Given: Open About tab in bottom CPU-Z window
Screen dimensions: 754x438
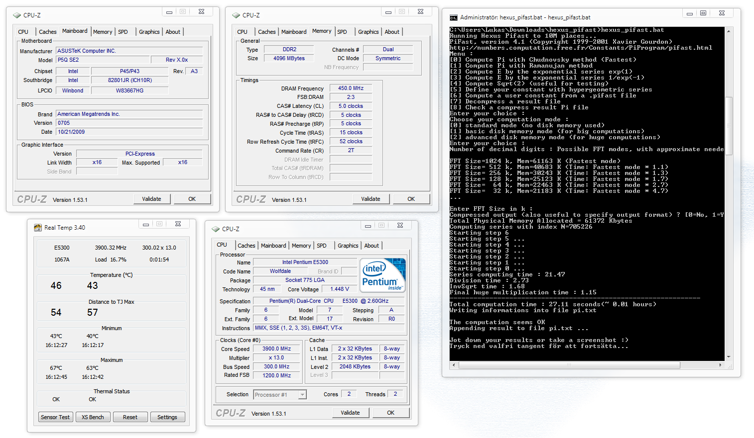Looking at the screenshot, I should coord(372,246).
